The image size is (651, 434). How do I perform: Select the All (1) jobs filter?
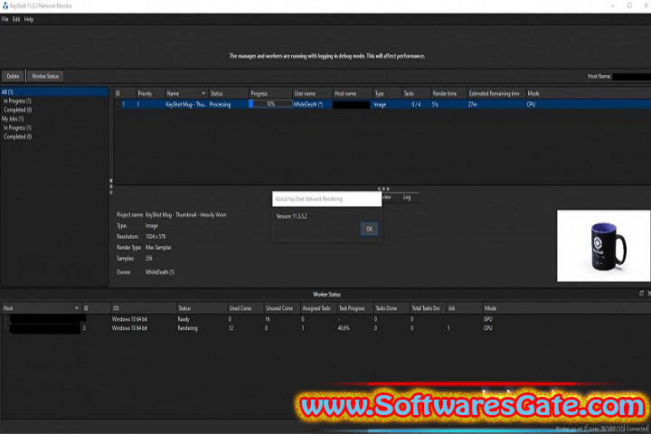pos(54,92)
